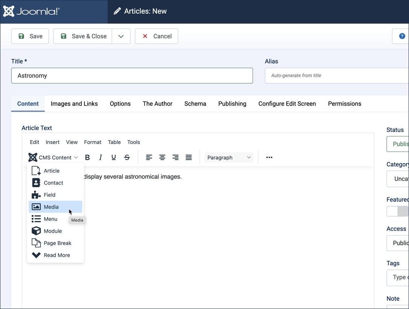Toggle the Featured switch
This screenshot has width=409, height=309.
(397, 211)
